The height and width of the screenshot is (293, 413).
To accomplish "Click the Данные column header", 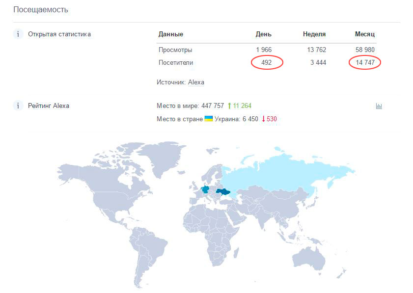I will (x=171, y=34).
